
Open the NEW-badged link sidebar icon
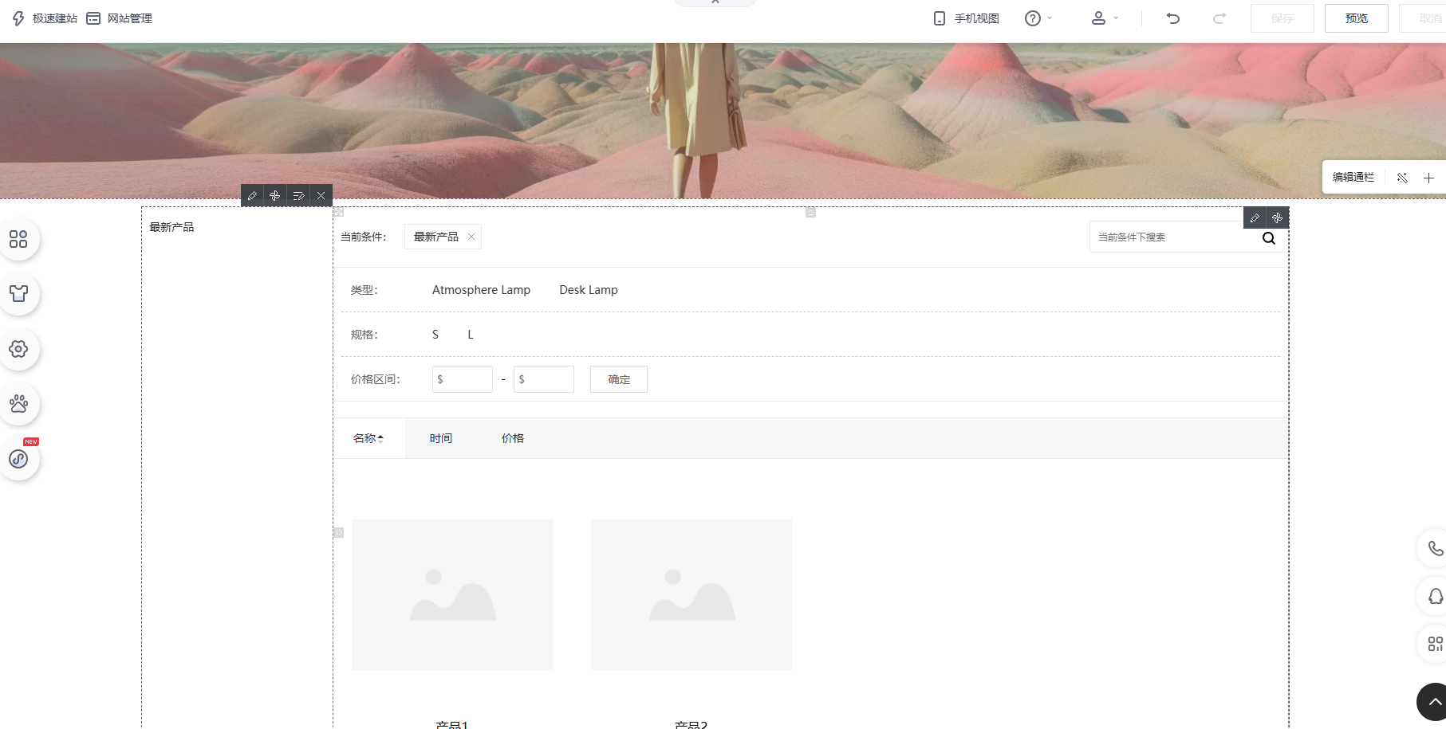(x=18, y=459)
